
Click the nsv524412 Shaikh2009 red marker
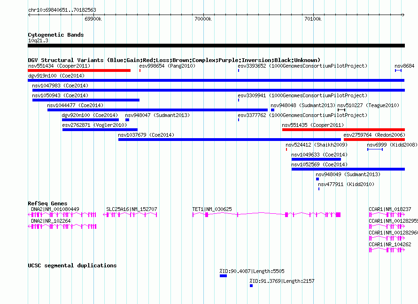point(286,149)
